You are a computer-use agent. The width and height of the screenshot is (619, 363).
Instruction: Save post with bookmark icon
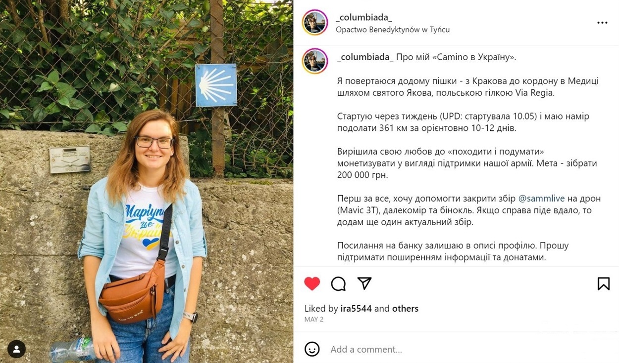click(603, 283)
